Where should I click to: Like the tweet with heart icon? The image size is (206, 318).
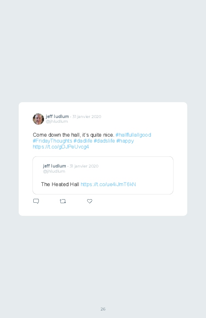click(x=90, y=201)
